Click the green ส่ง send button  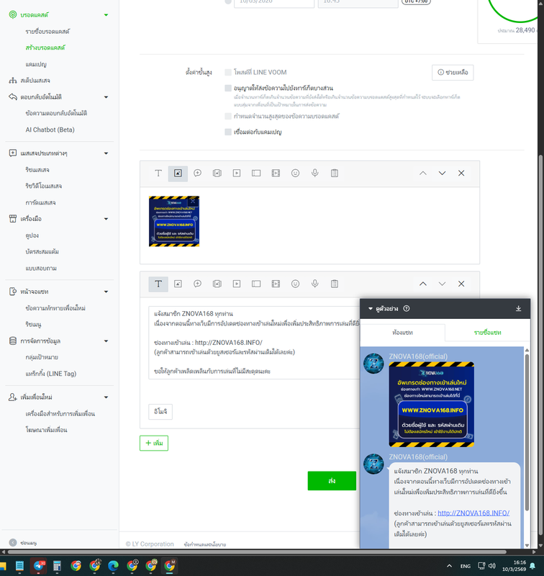pyautogui.click(x=332, y=481)
